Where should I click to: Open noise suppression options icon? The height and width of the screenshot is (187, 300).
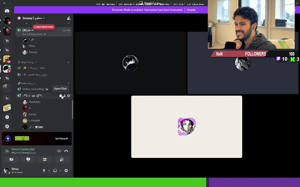click(59, 151)
